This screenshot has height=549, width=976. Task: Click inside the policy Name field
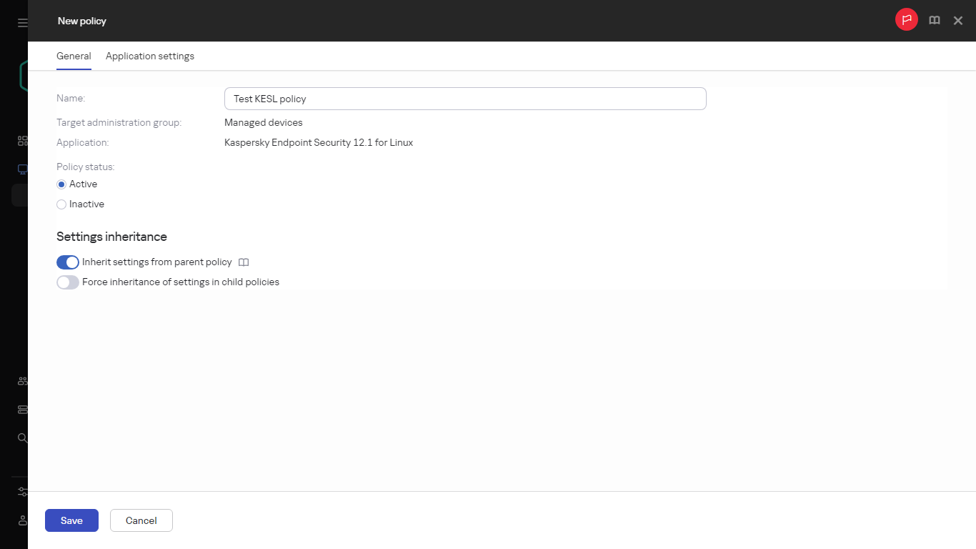pyautogui.click(x=464, y=99)
